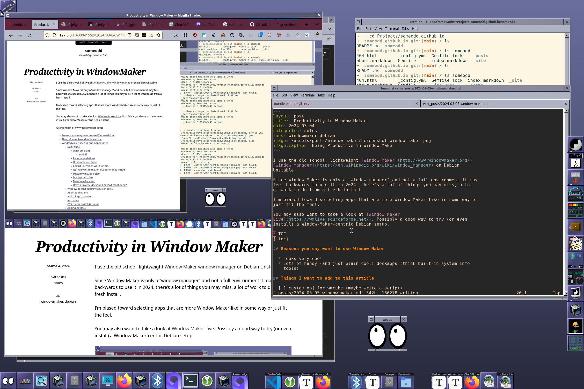Click the weather dockapp showing 49°
The width and height of the screenshot is (584, 389).
click(x=576, y=326)
